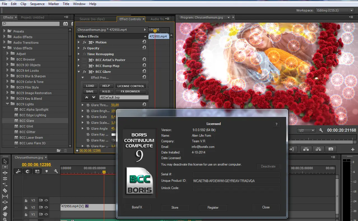Expand the Presets folder
This screenshot has height=221, width=358.
point(4,31)
